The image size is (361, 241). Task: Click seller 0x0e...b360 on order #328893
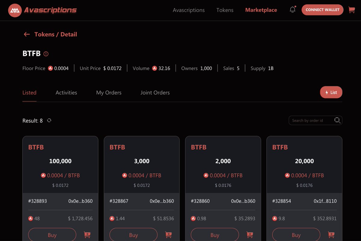coord(80,201)
